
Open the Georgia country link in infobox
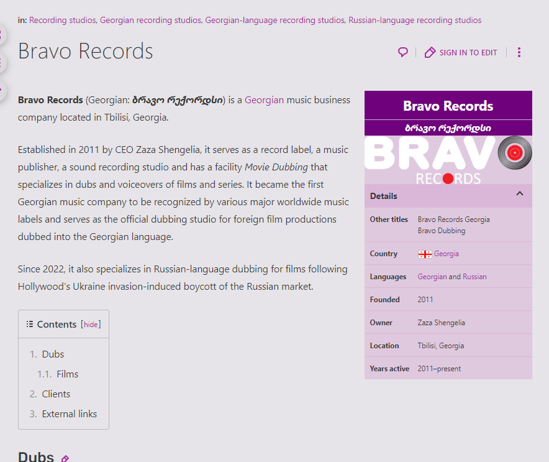[x=446, y=254]
